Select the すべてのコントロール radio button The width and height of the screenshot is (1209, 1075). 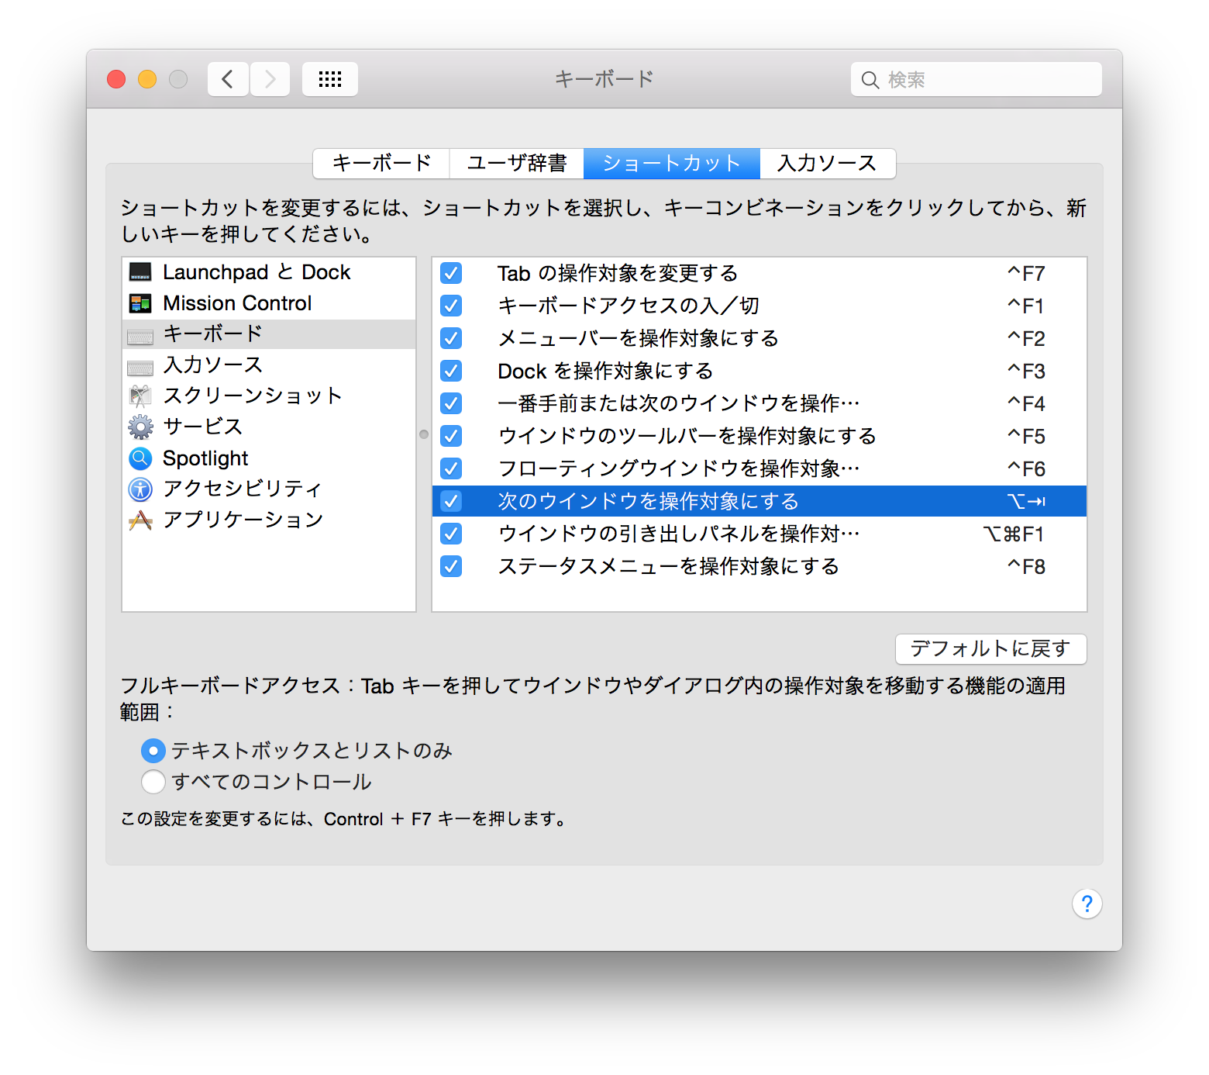coord(153,782)
